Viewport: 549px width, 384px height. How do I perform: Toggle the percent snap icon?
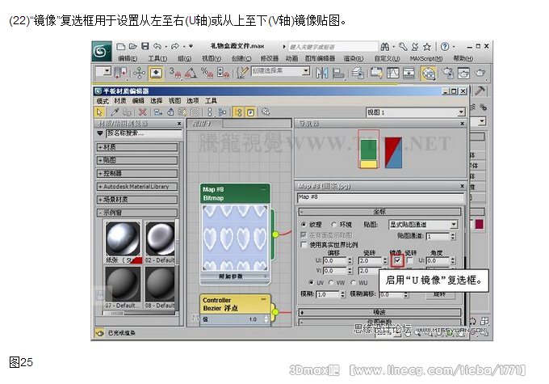pyautogui.click(x=207, y=73)
